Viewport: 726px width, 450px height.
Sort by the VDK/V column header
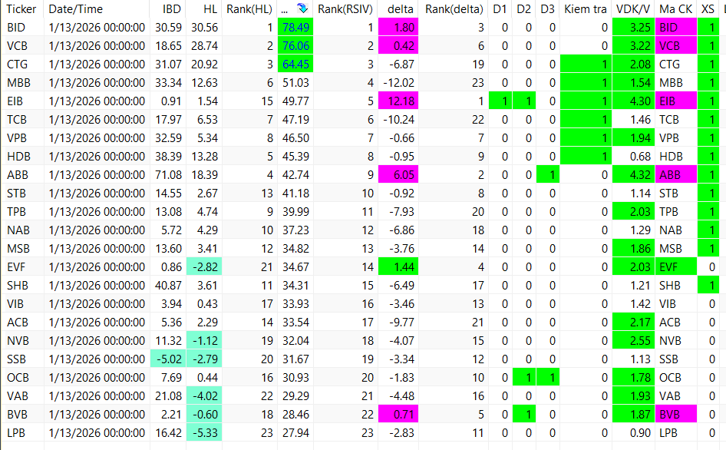pos(633,8)
